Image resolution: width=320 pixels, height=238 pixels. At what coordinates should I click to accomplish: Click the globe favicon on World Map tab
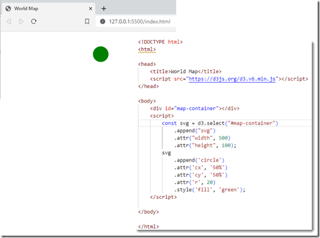click(8, 9)
